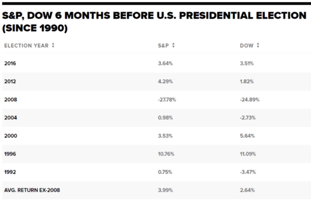This screenshot has height=200, width=311.
Task: Click the Avg. Return Ex-2008 row label
Action: (x=32, y=190)
